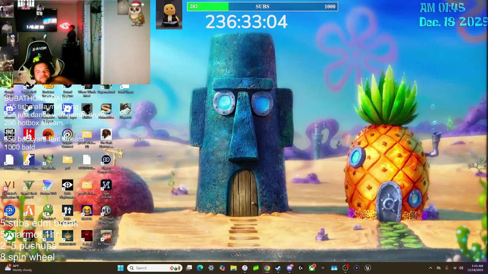Click the webcam overlay thumbnail
The image size is (488, 274).
pos(75,42)
